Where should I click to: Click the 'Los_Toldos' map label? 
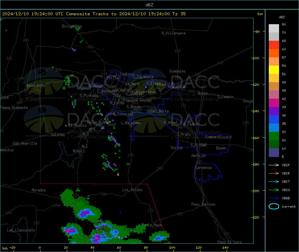(x=132, y=190)
